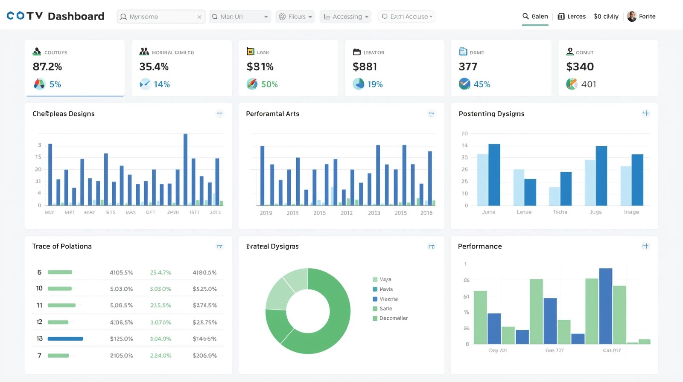This screenshot has height=382, width=683.
Task: Open the Lerces menu item
Action: (x=572, y=17)
